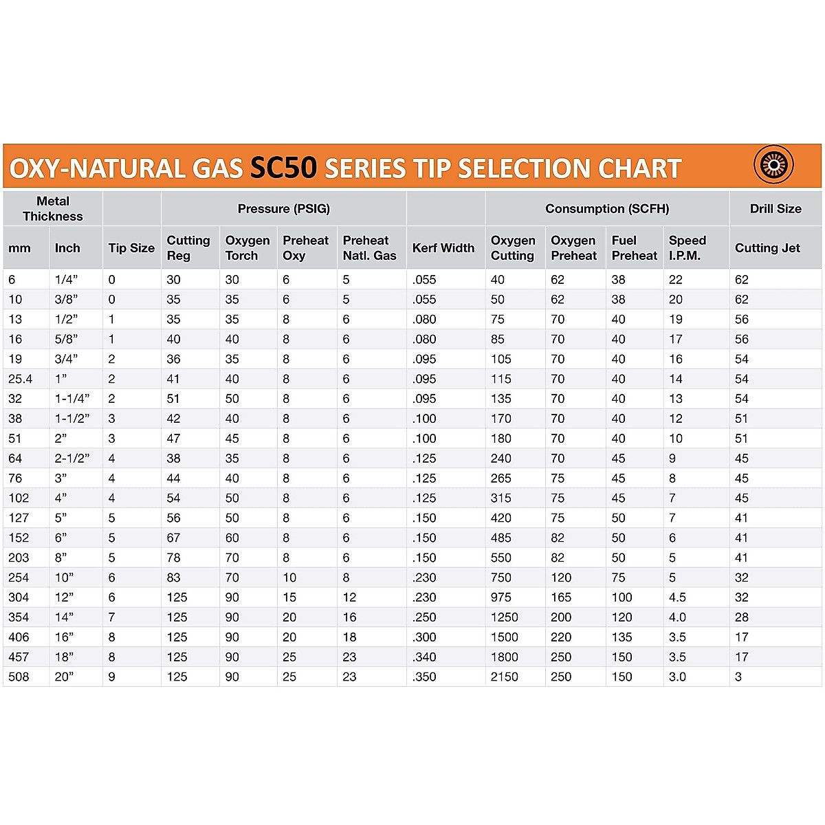Click the Kerf Width column header
The image size is (825, 825).
(x=443, y=248)
